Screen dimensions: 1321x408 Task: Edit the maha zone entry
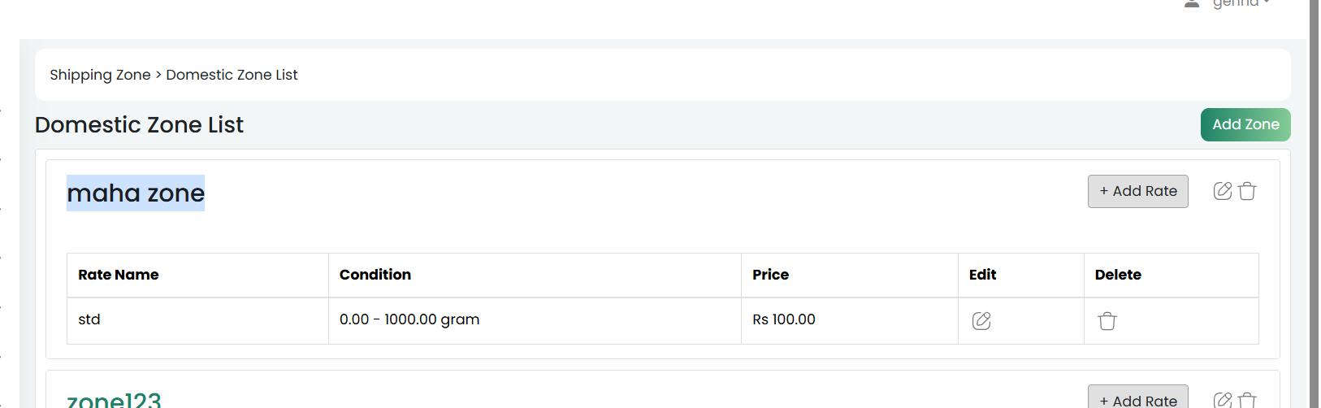point(1223,191)
